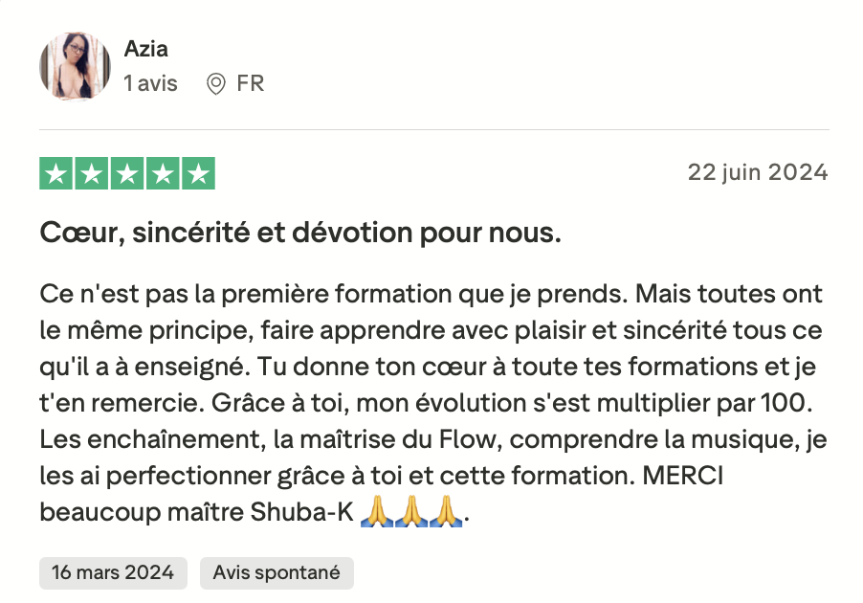Click the 'Avis spontané' badge
Screen dimensions: 863x603
point(277,572)
